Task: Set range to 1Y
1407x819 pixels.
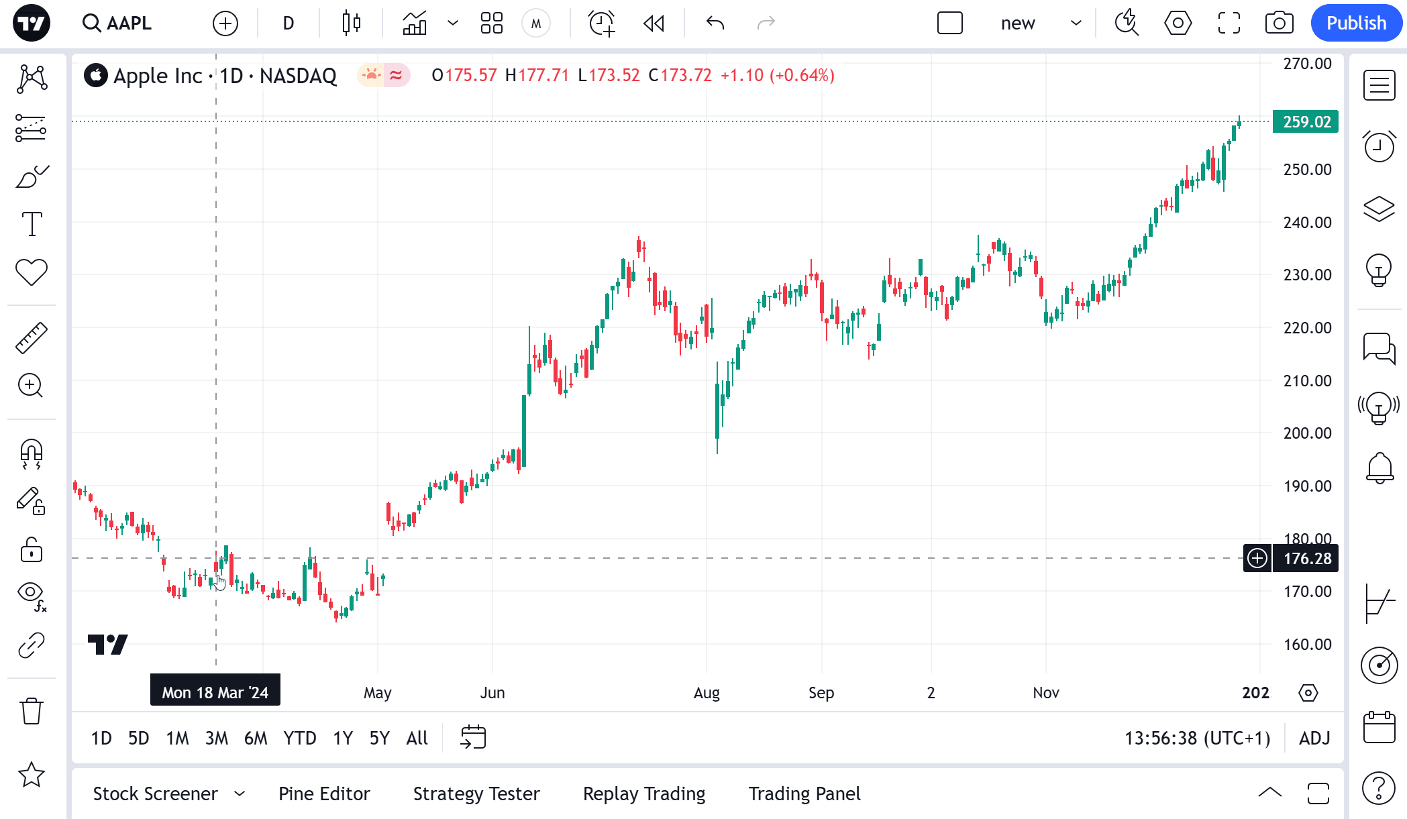Action: coord(342,739)
